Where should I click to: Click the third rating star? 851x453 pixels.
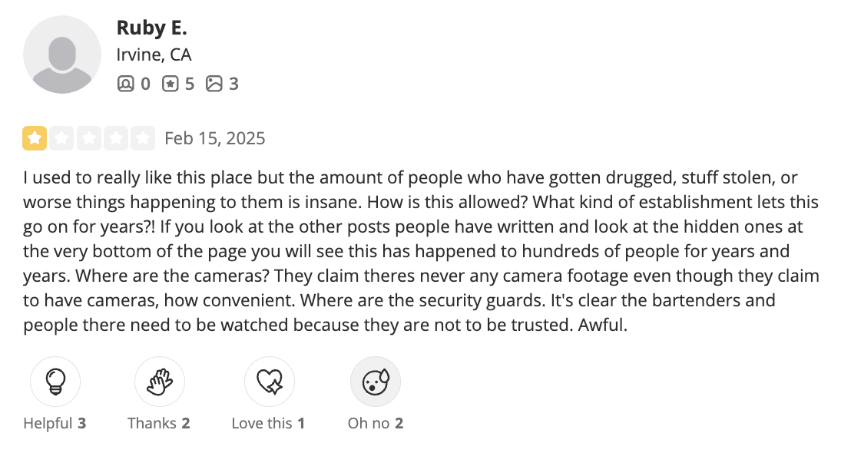coord(88,138)
